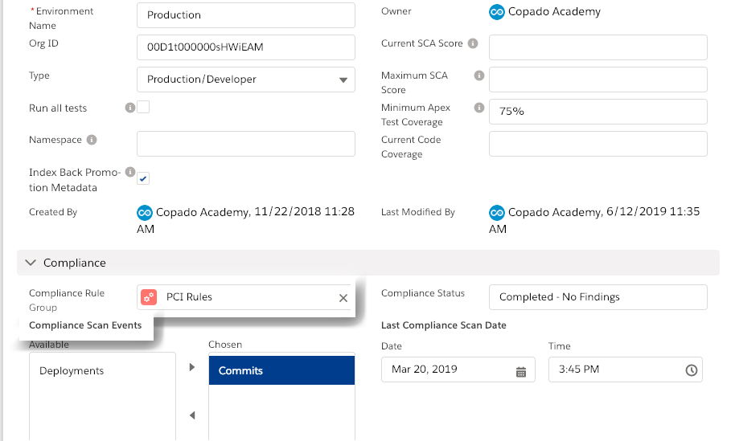Click info icon next to Namespace label
Screen dimensions: 731x441
pyautogui.click(x=92, y=140)
